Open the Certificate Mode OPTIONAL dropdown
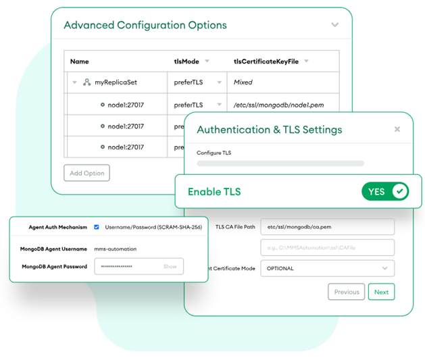Viewport: 425px width, 358px height. pos(327,269)
